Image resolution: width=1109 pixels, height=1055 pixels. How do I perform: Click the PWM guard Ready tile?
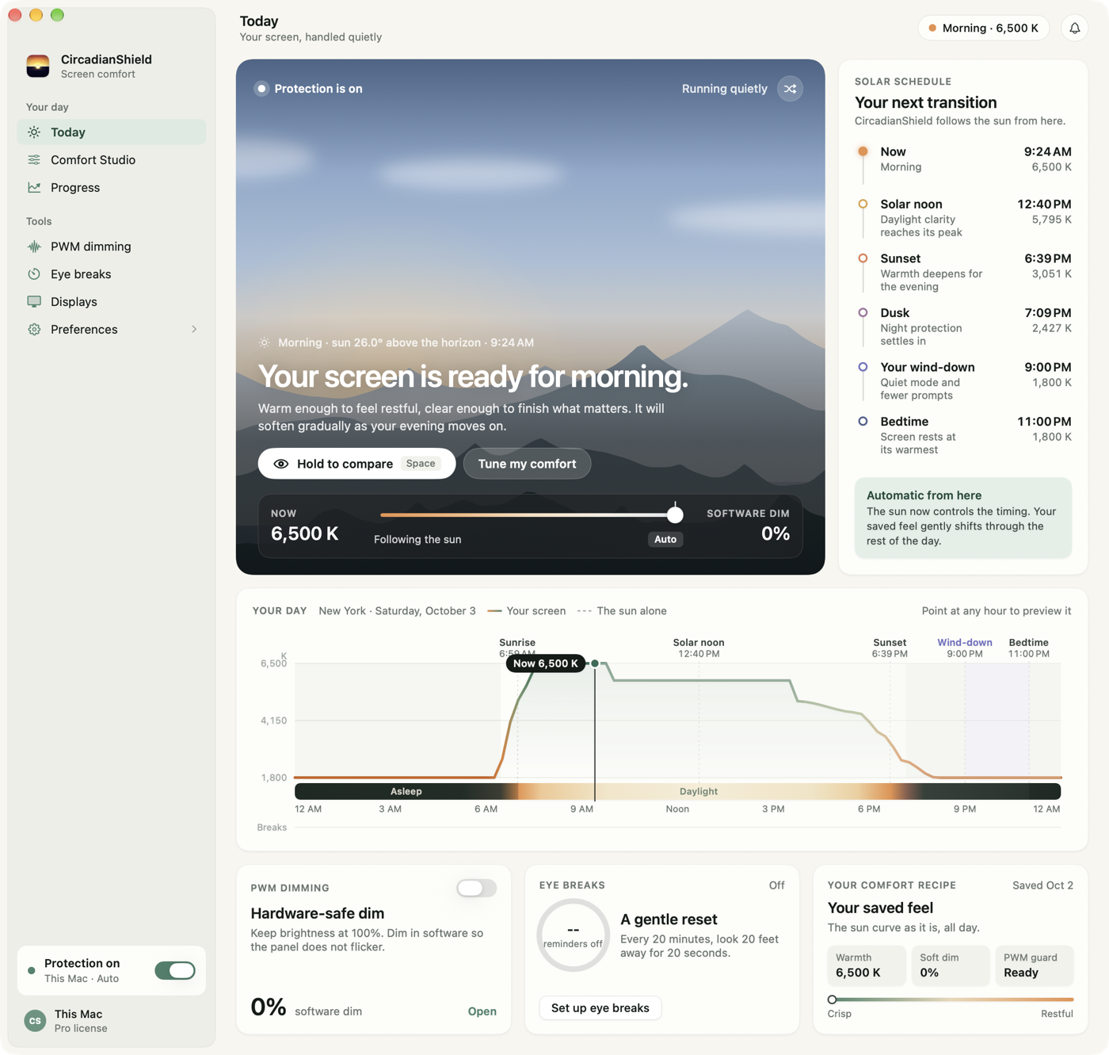[1034, 965]
